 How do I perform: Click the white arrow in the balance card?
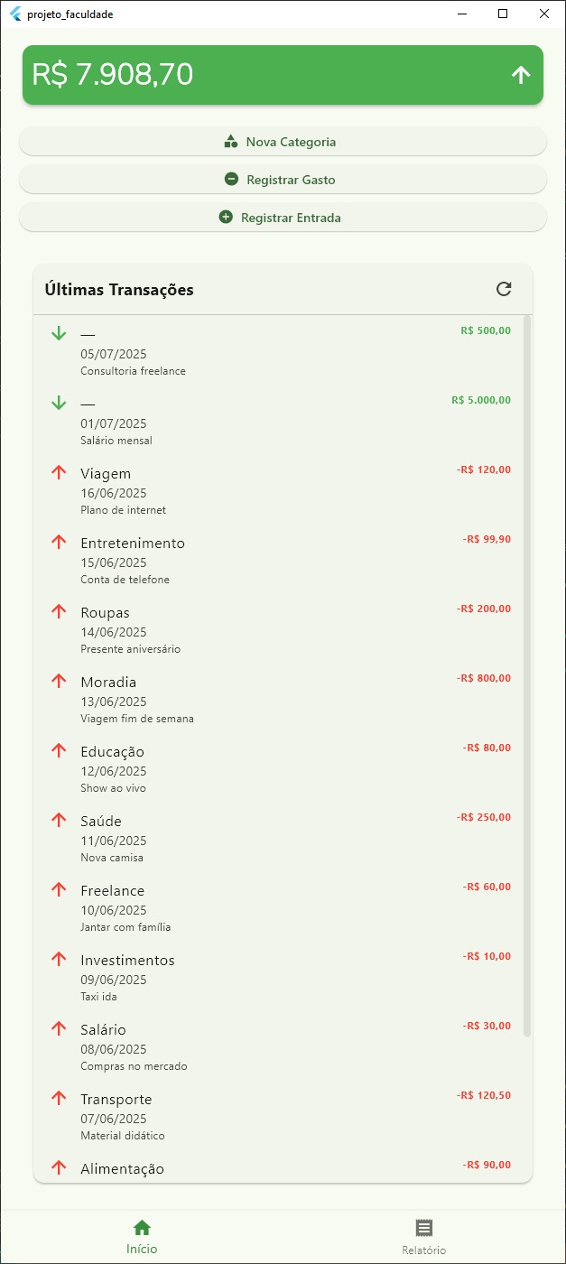pos(521,75)
